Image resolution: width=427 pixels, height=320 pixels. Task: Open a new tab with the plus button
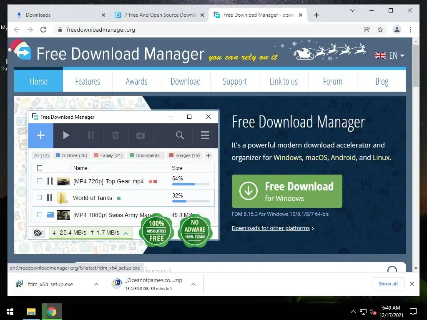[316, 15]
